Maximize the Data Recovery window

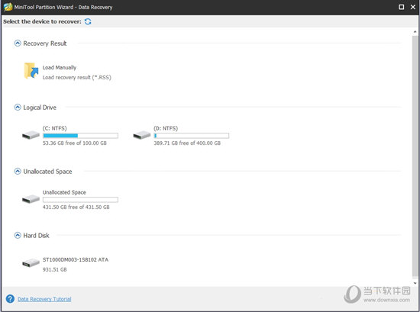click(401, 7)
